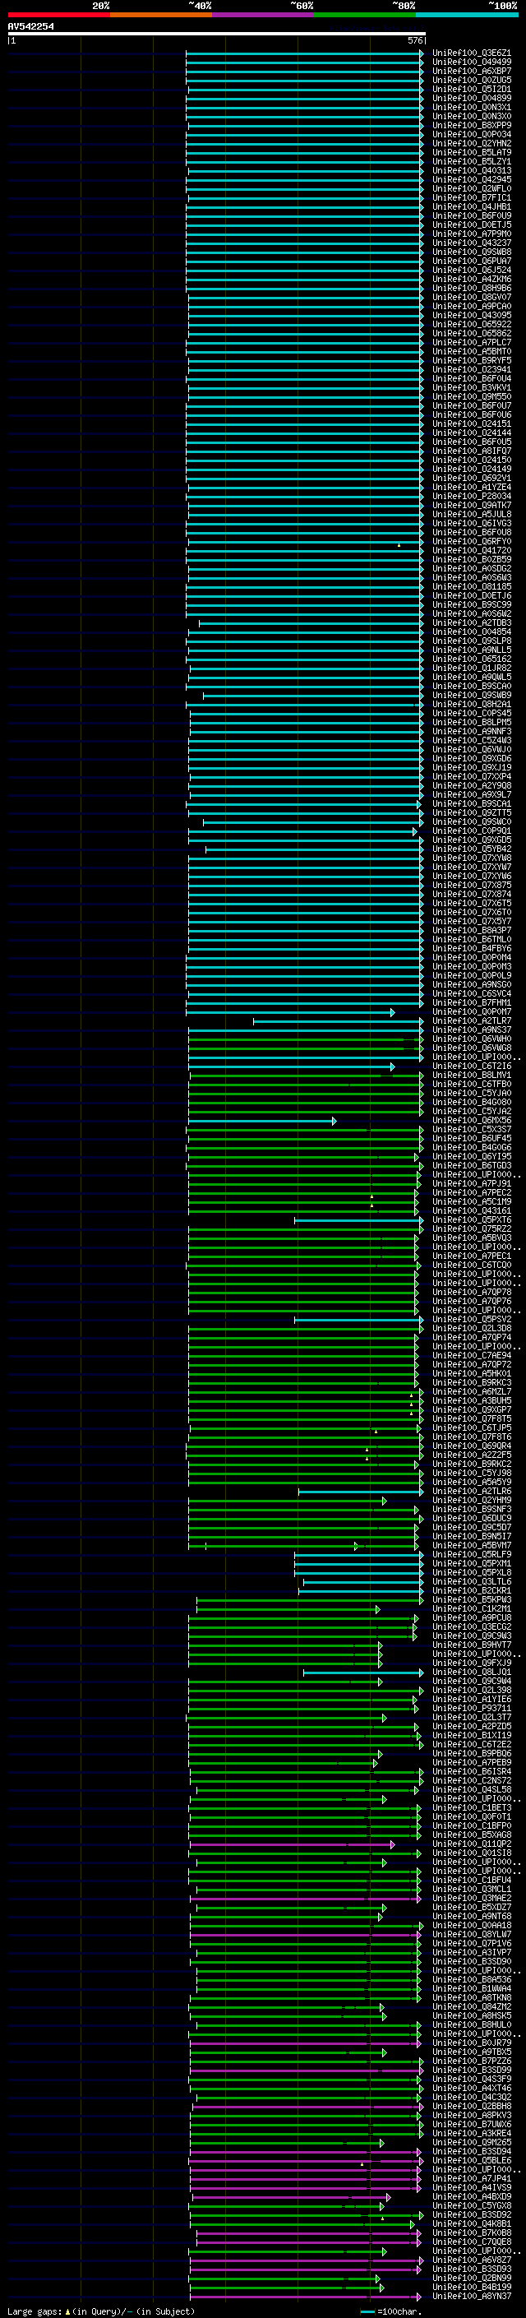Click hit UniRef100_Q4C3Q2
The height and width of the screenshot is (2318, 526).
point(471,2097)
